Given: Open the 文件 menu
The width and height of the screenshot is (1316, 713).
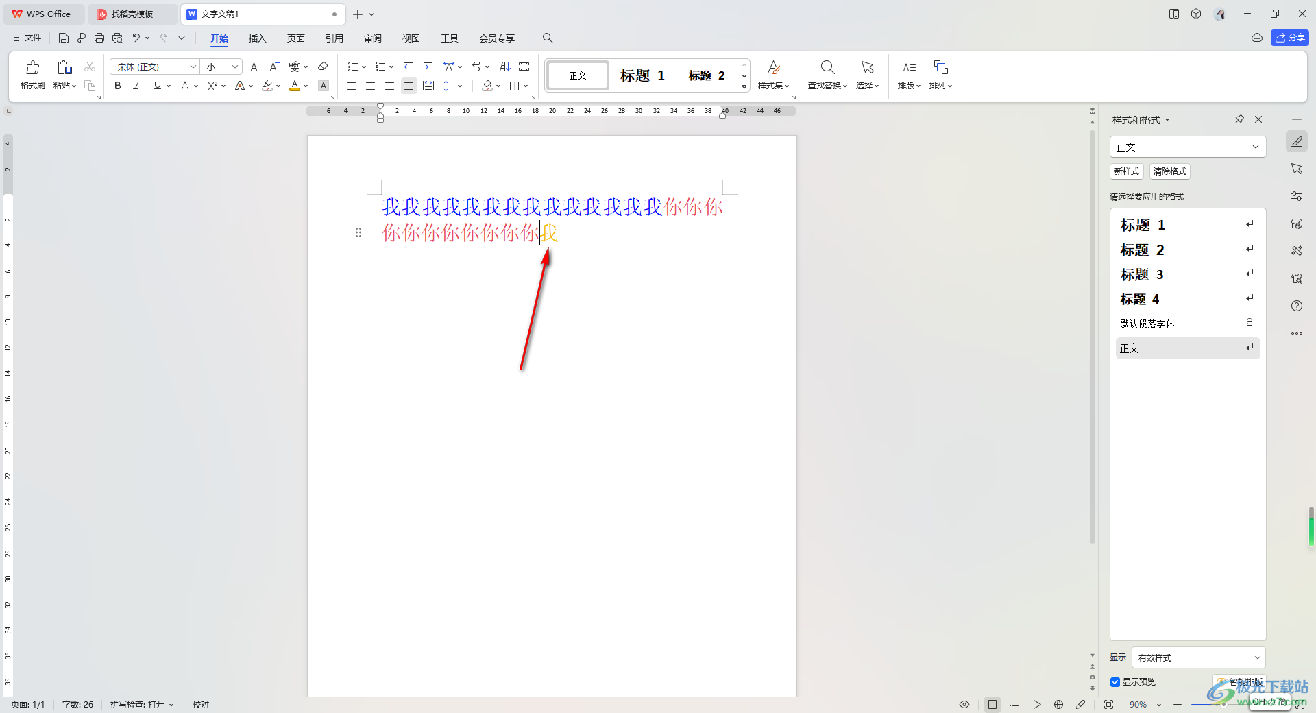Looking at the screenshot, I should pyautogui.click(x=27, y=38).
